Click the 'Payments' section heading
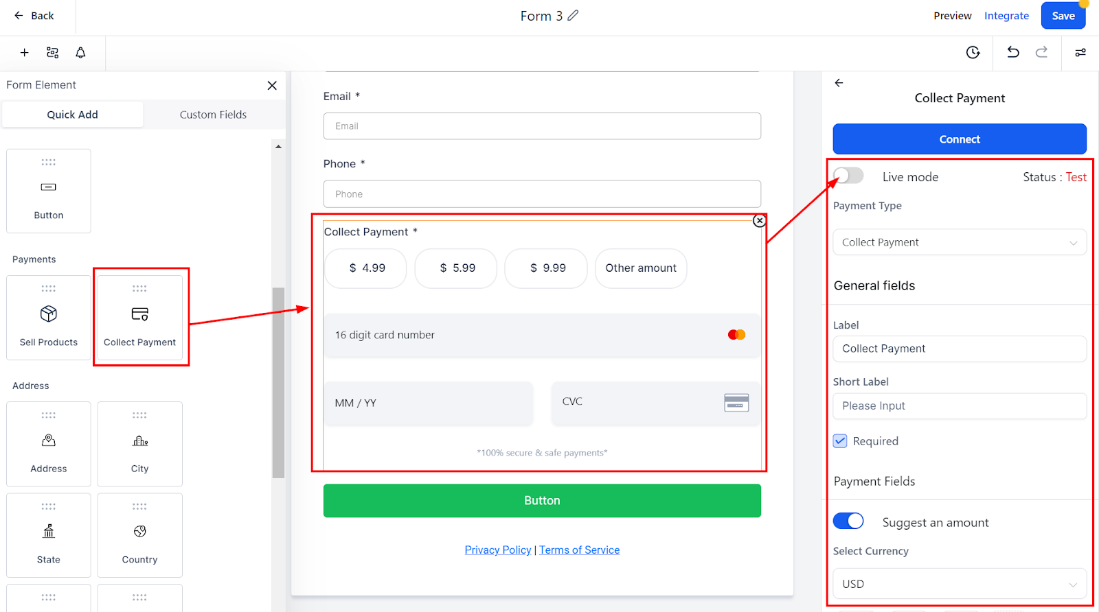Viewport: 1099px width, 612px height. (34, 259)
